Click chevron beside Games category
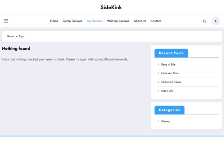The height and width of the screenshot is (168, 224). [158, 121]
